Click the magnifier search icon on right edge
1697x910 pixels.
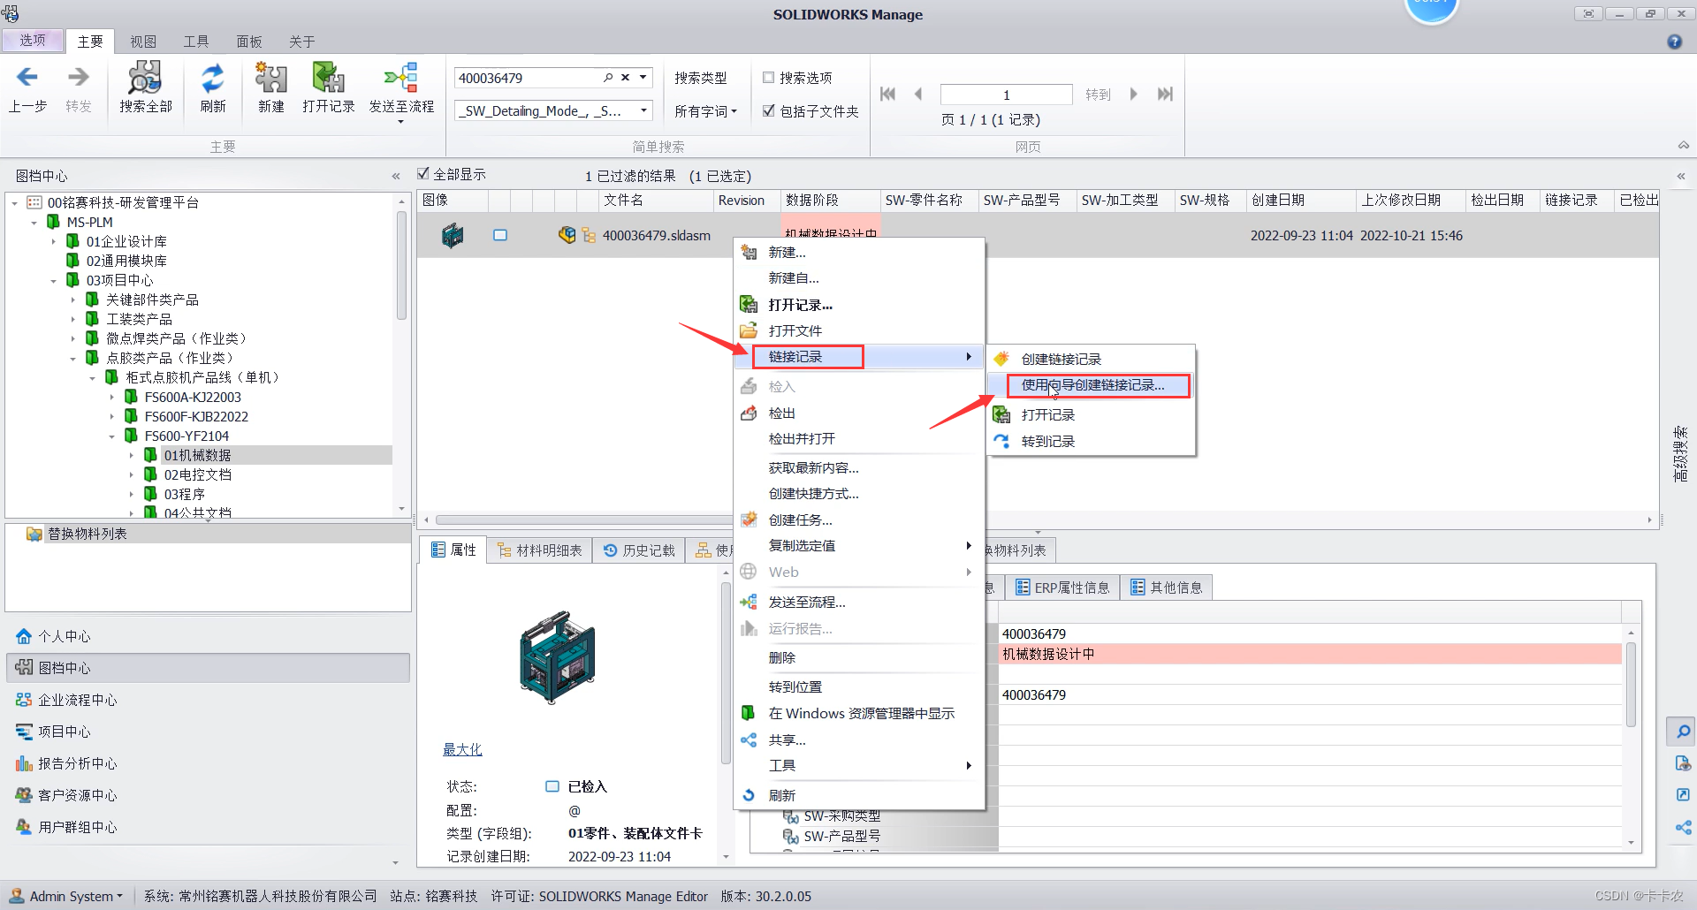point(1682,732)
